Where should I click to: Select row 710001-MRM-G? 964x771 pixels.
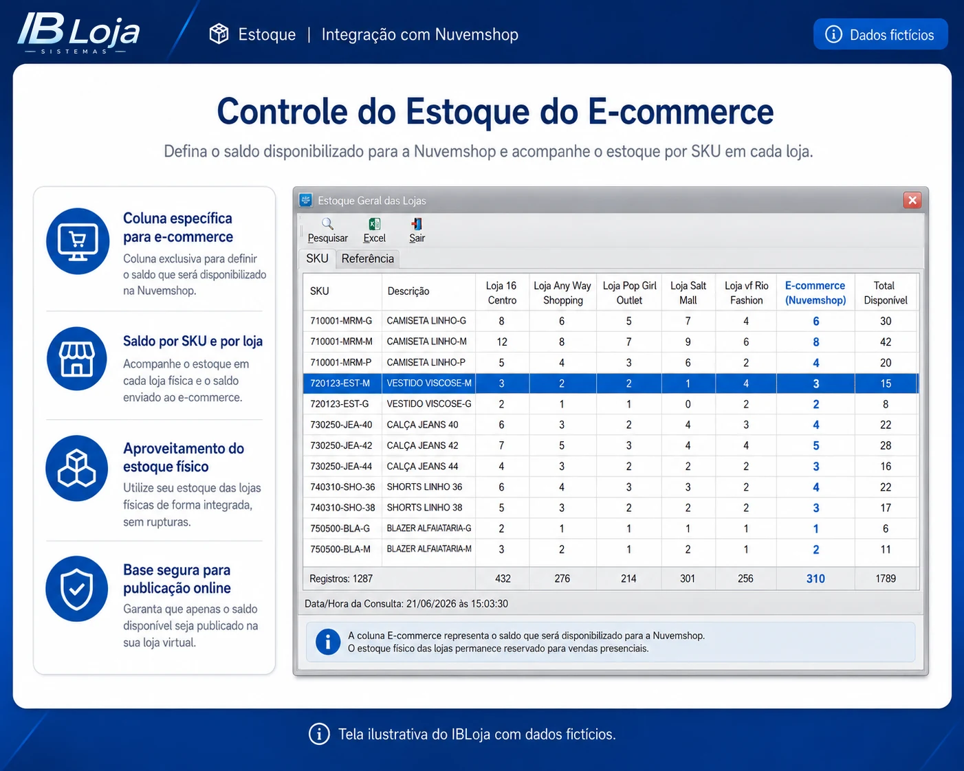[611, 321]
